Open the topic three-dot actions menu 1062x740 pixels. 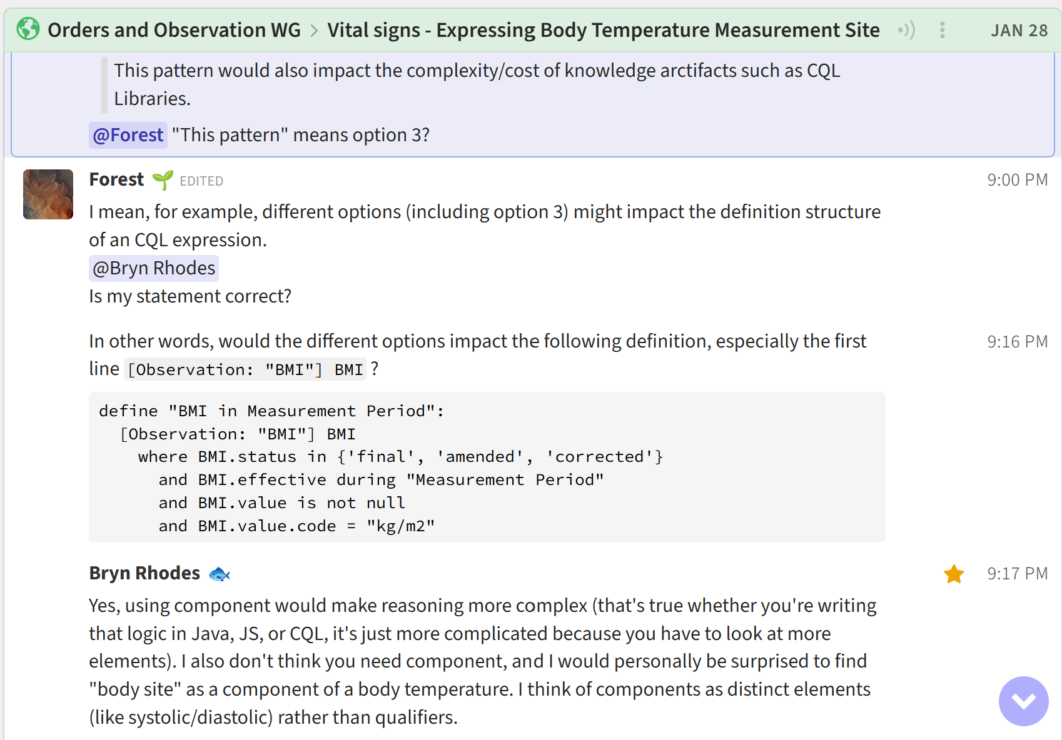942,30
